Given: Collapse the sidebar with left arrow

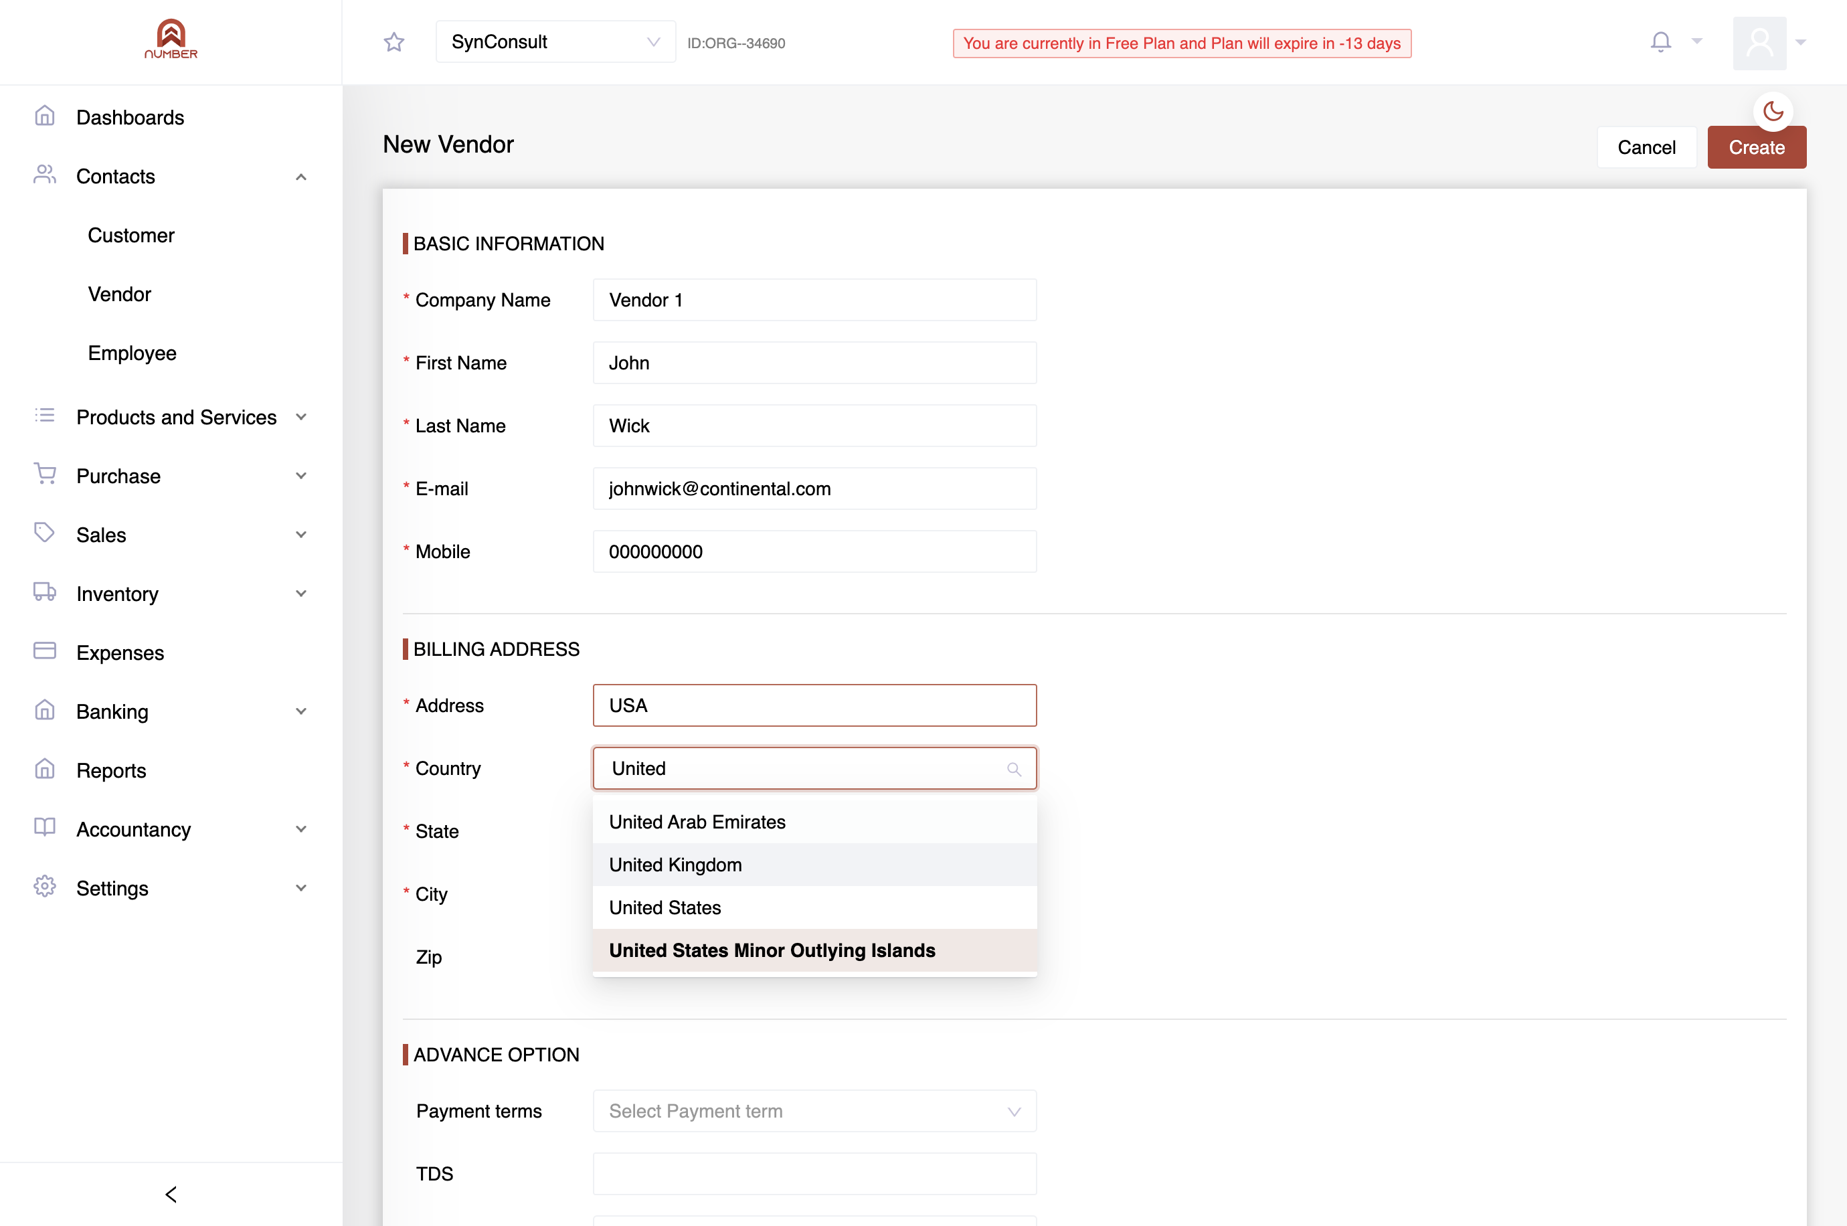Looking at the screenshot, I should [171, 1195].
